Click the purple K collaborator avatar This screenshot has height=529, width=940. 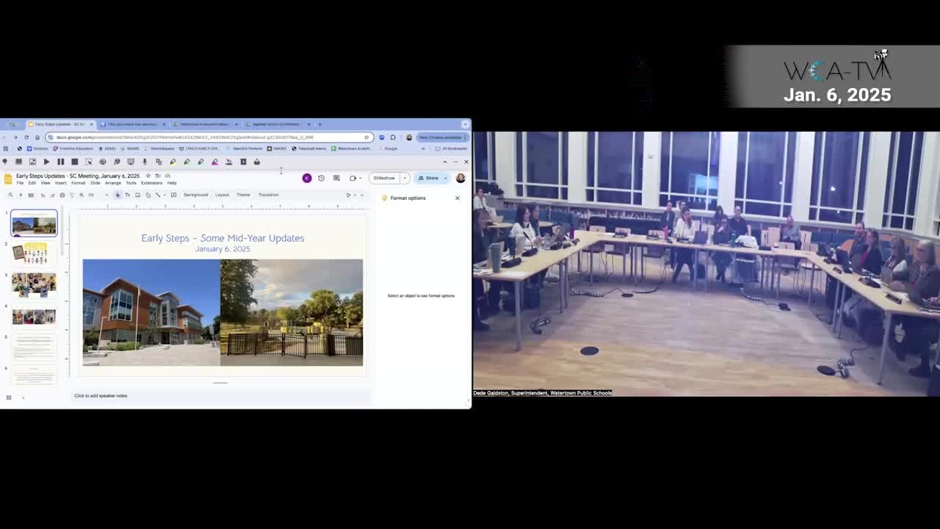[307, 178]
